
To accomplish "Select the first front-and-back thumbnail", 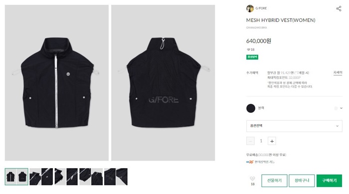I will point(16,177).
